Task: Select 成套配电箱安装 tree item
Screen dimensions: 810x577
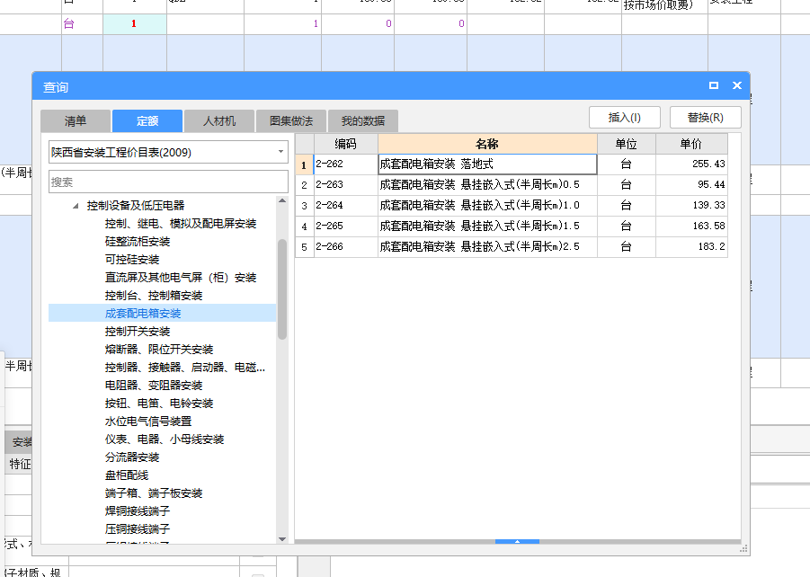Action: click(x=143, y=314)
